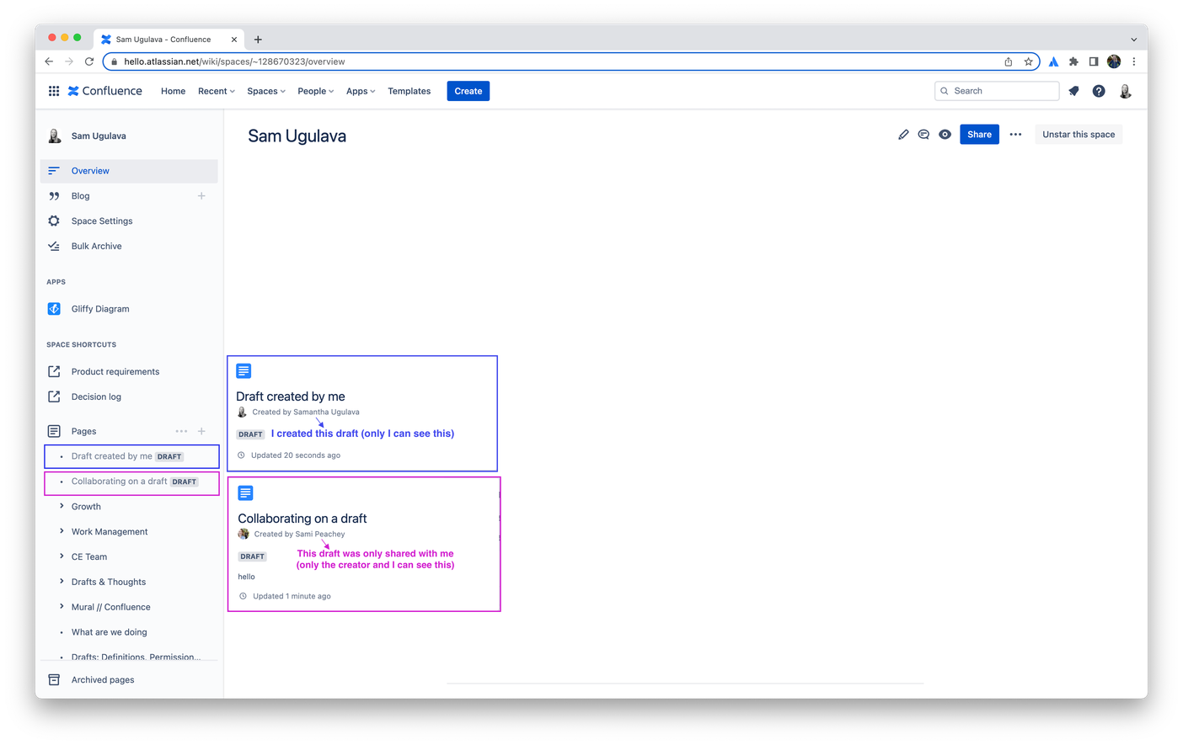1183x745 pixels.
Task: Expand the Growth page tree
Action: pyautogui.click(x=62, y=506)
